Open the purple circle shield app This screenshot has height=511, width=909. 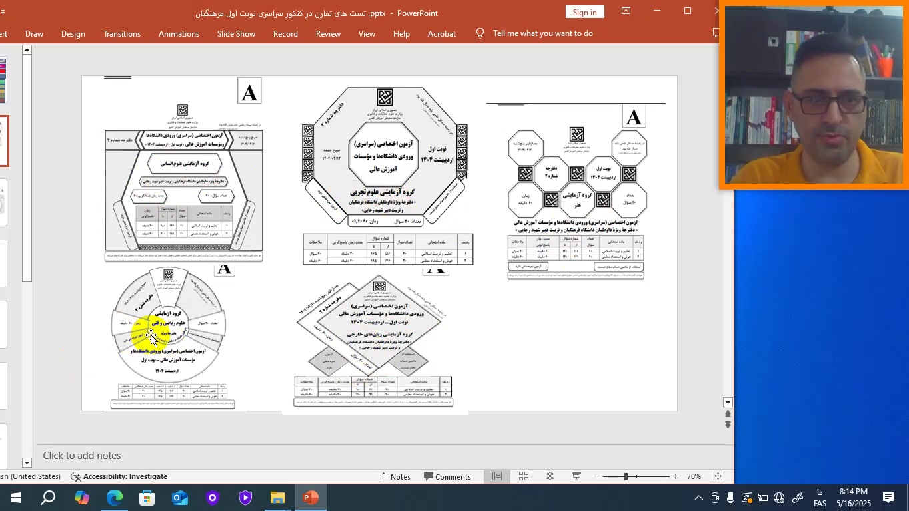[x=212, y=498]
